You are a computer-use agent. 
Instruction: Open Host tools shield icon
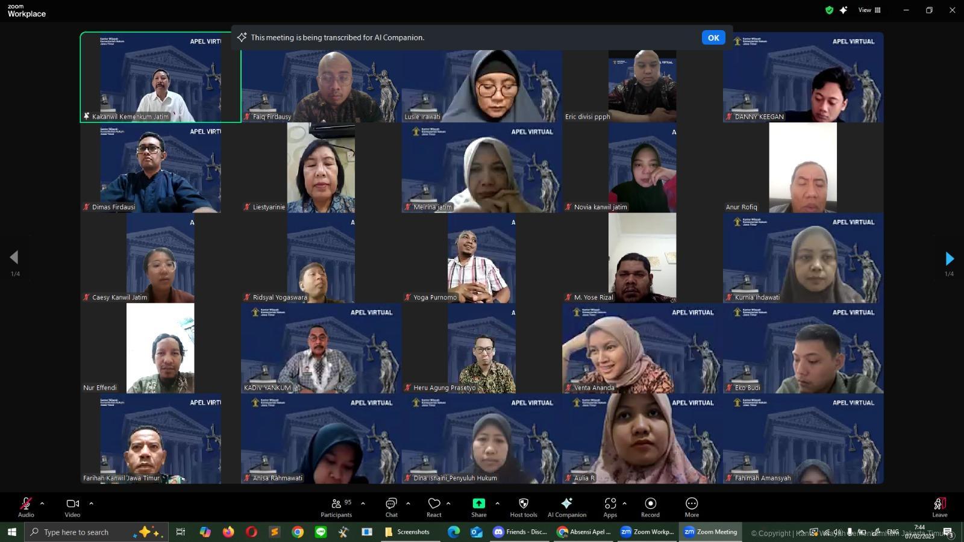pos(524,507)
